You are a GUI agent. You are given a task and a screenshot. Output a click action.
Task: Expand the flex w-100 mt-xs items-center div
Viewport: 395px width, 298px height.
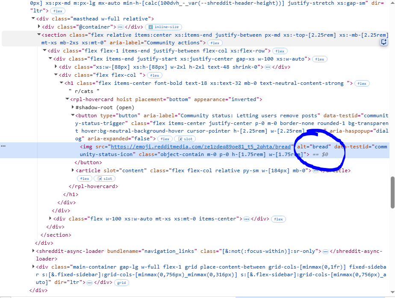tap(50, 218)
